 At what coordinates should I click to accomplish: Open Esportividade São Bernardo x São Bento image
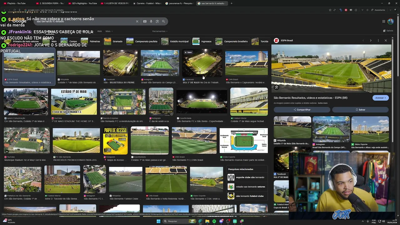pos(202,102)
